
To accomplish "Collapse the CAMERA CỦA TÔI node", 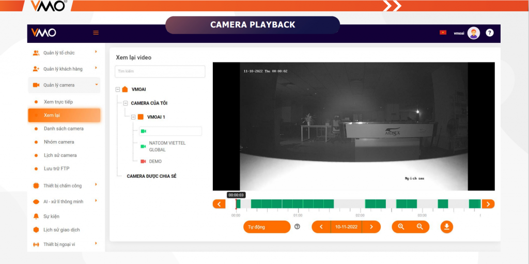I will [126, 103].
